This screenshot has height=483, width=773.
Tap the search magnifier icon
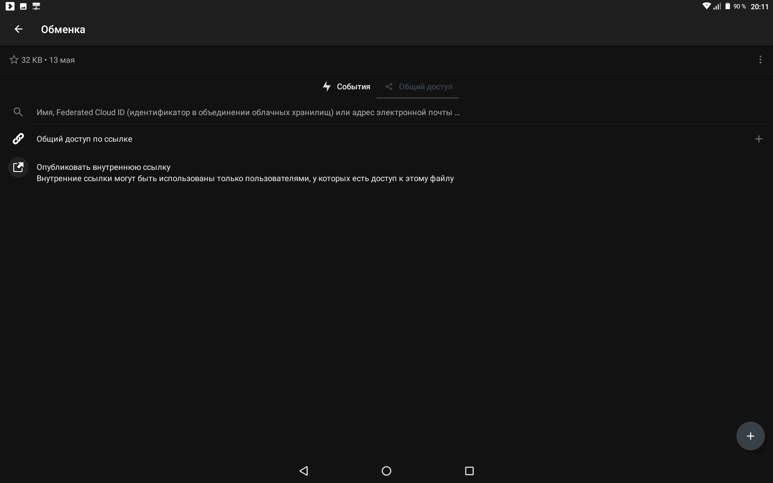click(x=18, y=112)
